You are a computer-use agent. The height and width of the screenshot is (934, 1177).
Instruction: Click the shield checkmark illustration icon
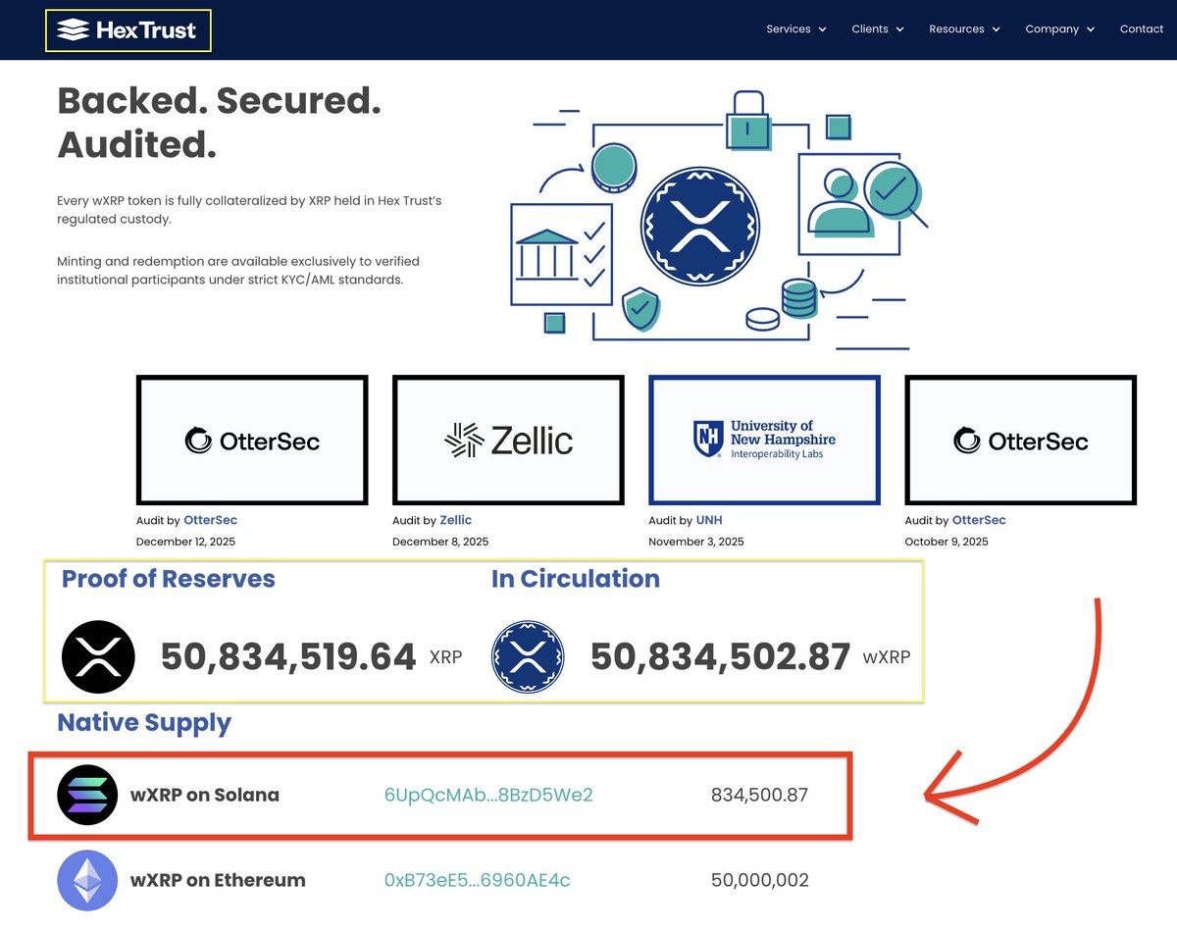pyautogui.click(x=641, y=310)
